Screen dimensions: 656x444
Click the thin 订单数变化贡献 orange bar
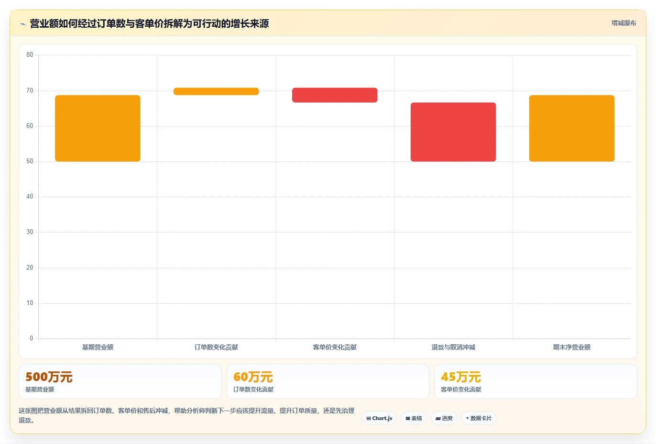[216, 91]
